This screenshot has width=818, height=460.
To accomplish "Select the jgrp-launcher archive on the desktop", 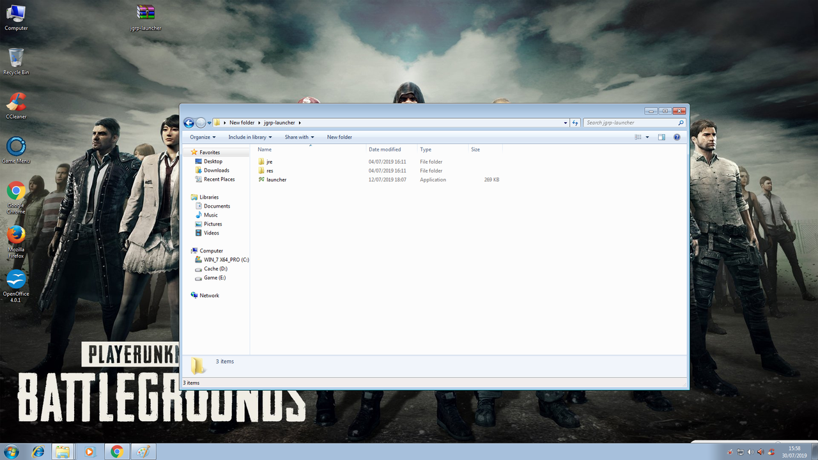I will coord(146,18).
